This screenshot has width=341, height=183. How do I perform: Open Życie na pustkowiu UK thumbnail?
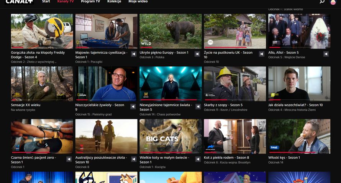point(235,31)
